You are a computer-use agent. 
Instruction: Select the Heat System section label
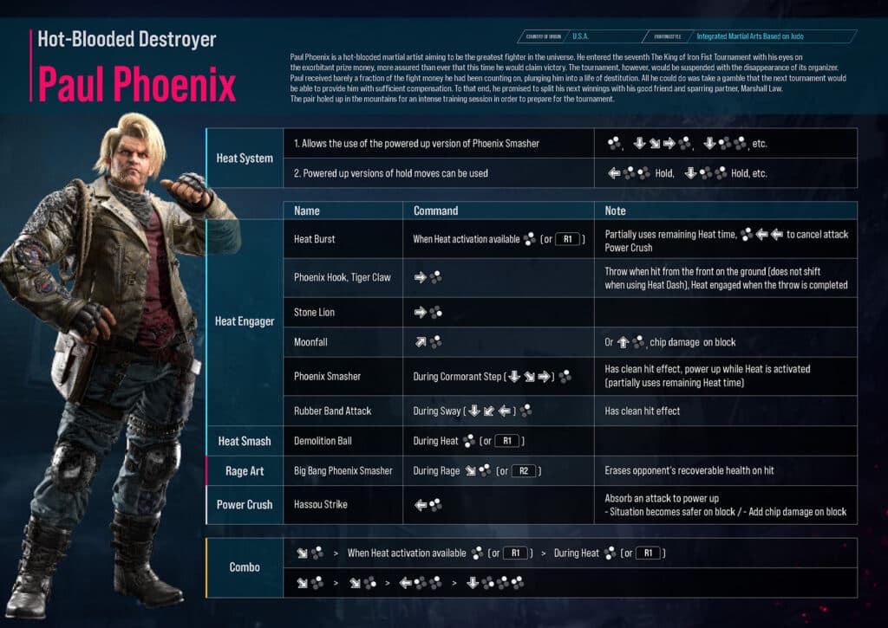[x=245, y=159]
